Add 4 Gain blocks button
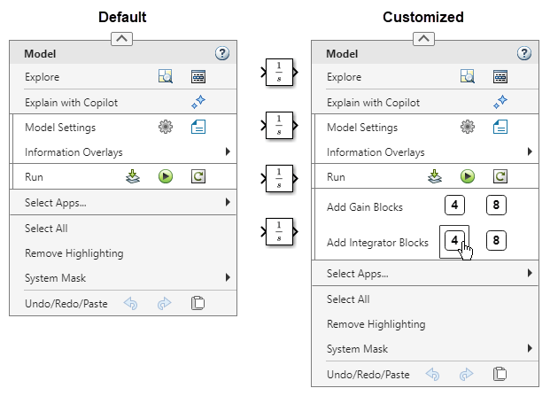 [454, 206]
